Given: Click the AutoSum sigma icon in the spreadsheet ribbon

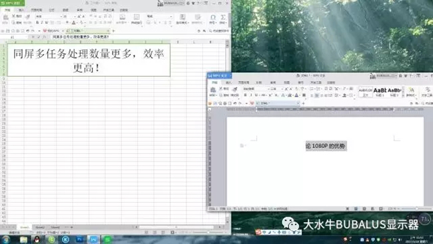Looking at the screenshot, I should [223, 17].
